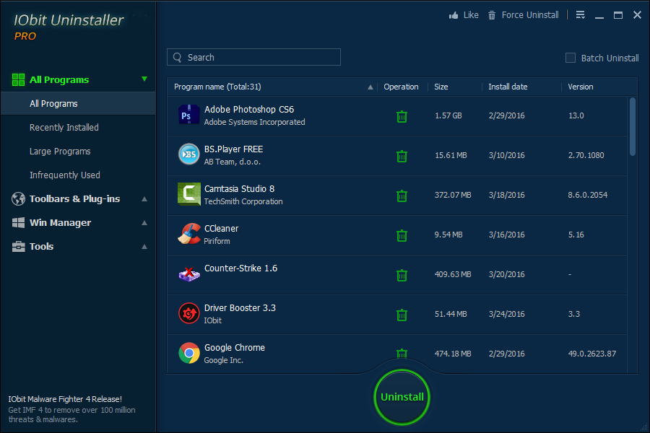This screenshot has height=433, width=650.
Task: Click the Piriform publisher text
Action: 217,241
